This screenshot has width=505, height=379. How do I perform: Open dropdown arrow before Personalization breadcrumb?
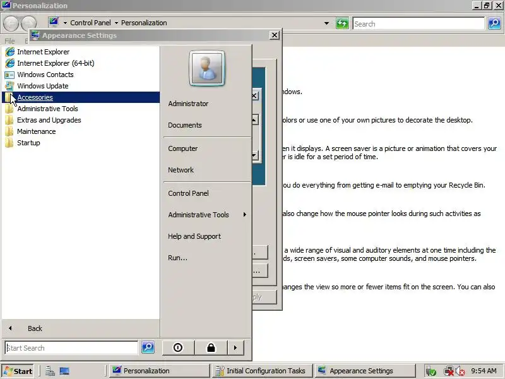pos(116,23)
